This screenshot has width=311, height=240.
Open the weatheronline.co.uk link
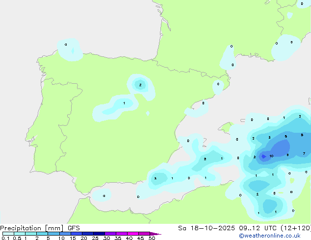click(270, 236)
